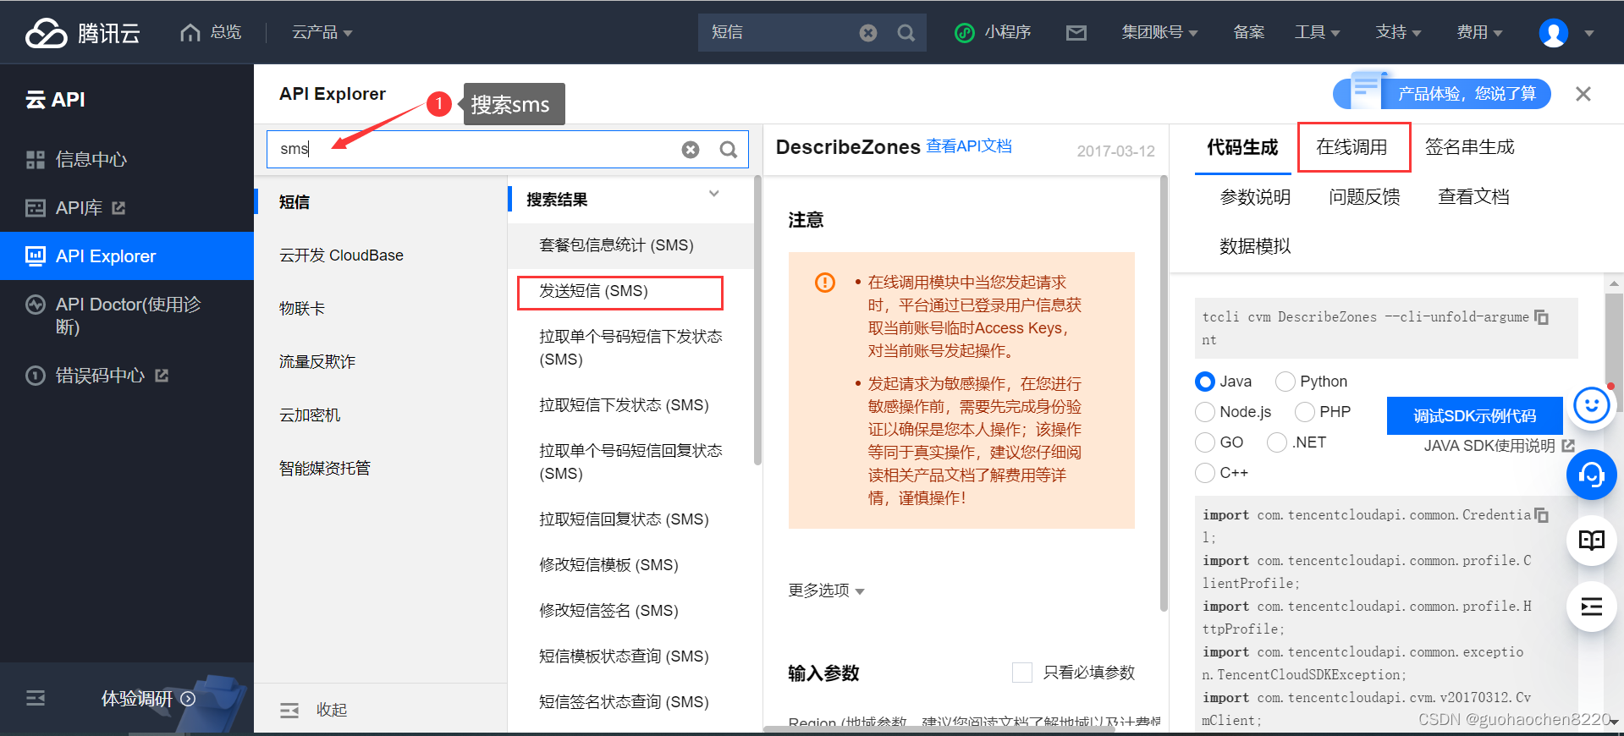Open the 费用 dropdown menu
Screen dimensions: 1624x736
tap(1479, 32)
